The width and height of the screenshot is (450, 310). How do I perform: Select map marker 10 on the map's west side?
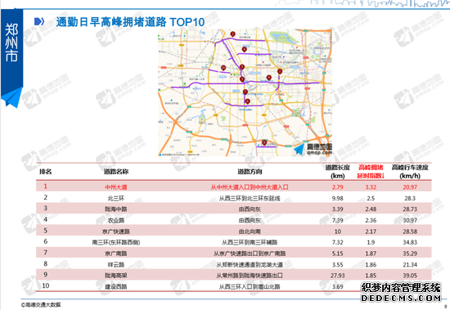(223, 68)
